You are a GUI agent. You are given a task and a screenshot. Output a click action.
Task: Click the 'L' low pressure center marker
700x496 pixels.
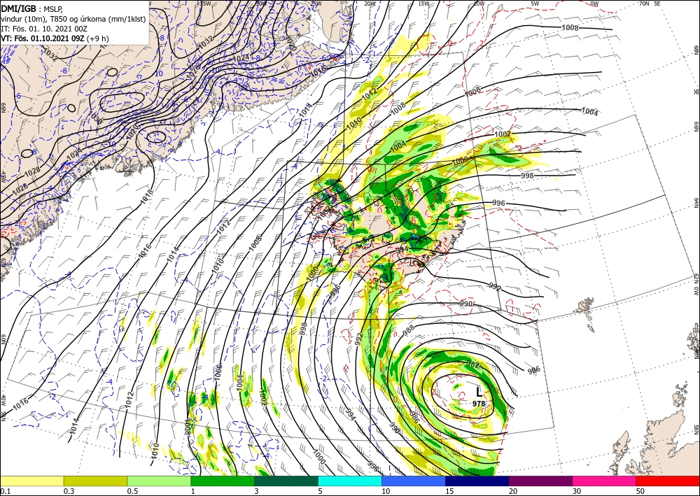coord(479,392)
